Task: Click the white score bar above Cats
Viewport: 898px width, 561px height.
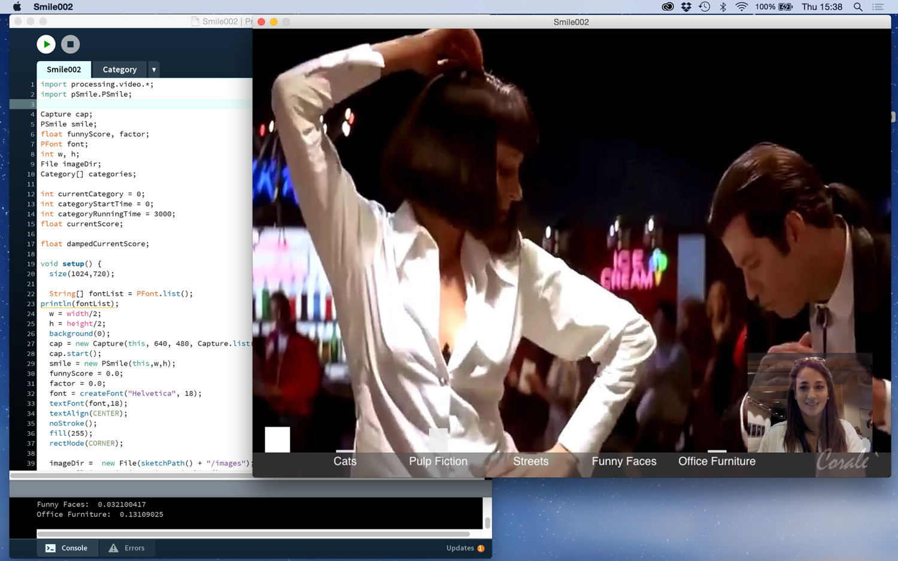Action: (345, 451)
